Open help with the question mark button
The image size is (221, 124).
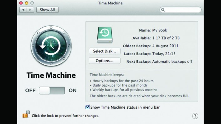195,116
